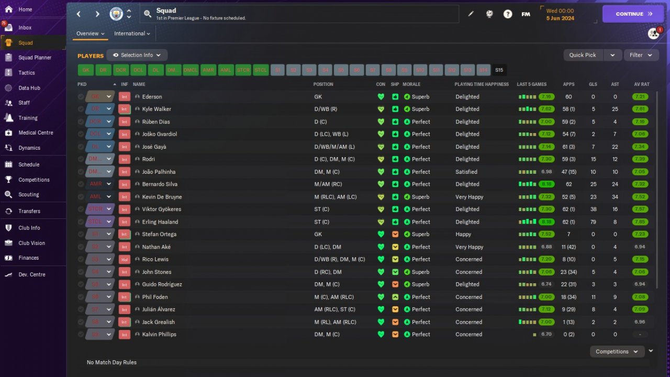The image size is (670, 377).
Task: Open Club Info
Action: click(x=29, y=228)
